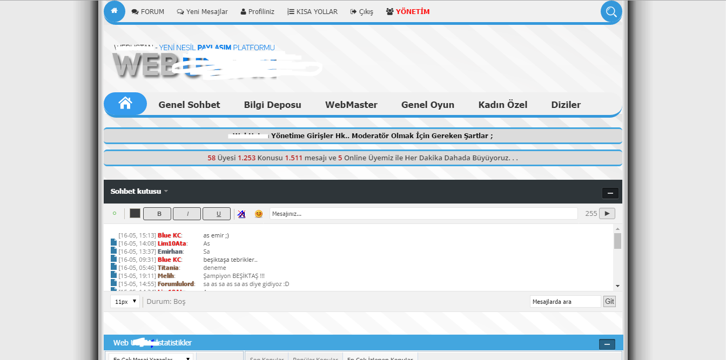Open the En Çok Mesaj Yazanlar dropdown
726x360 pixels.
(151, 358)
